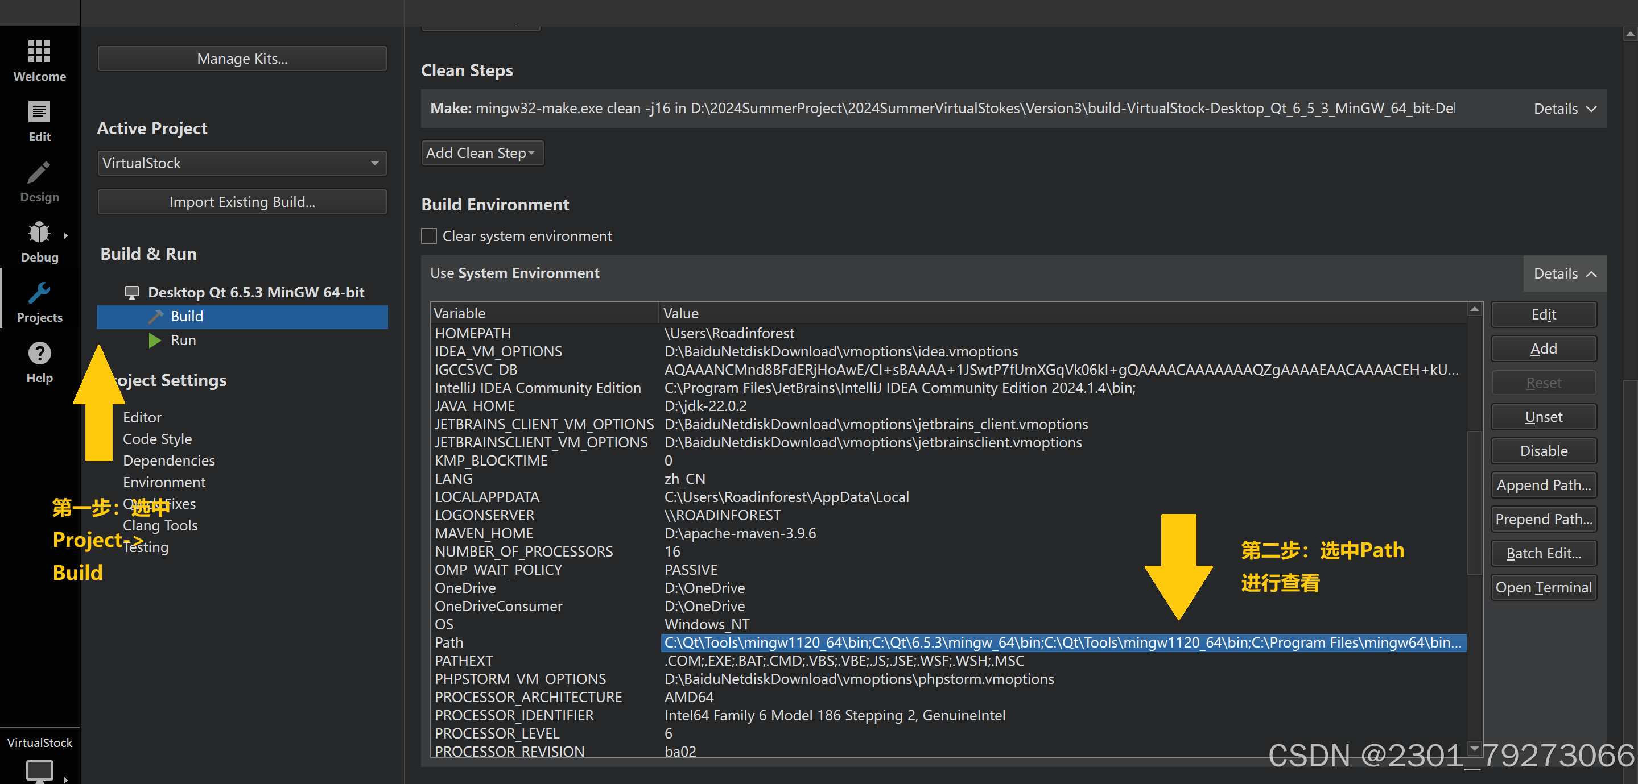The width and height of the screenshot is (1638, 784).
Task: Open the Clang Tools settings
Action: pos(160,525)
